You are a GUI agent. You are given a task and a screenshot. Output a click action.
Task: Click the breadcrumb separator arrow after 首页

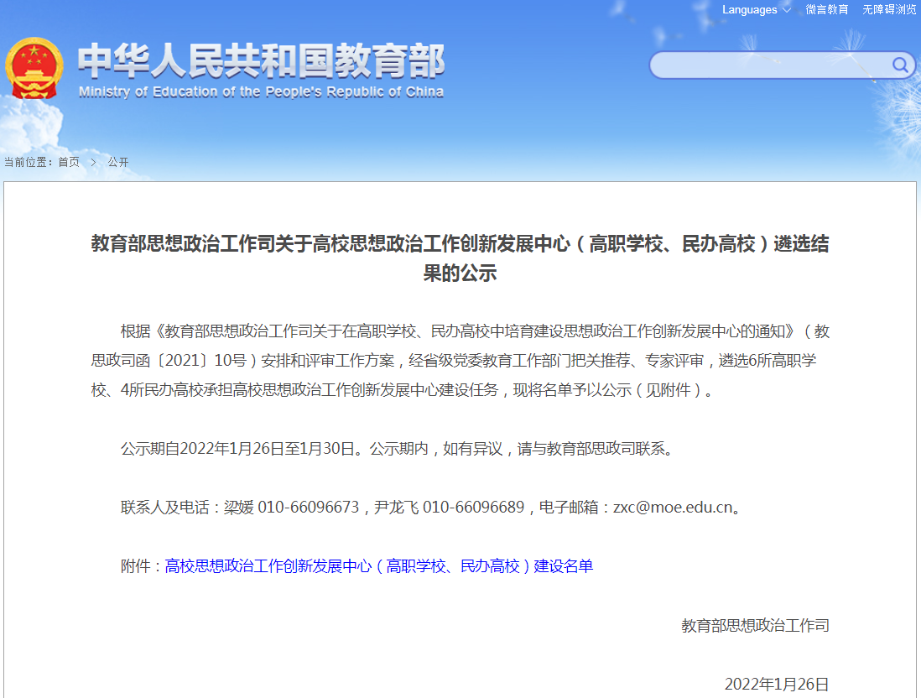(94, 162)
